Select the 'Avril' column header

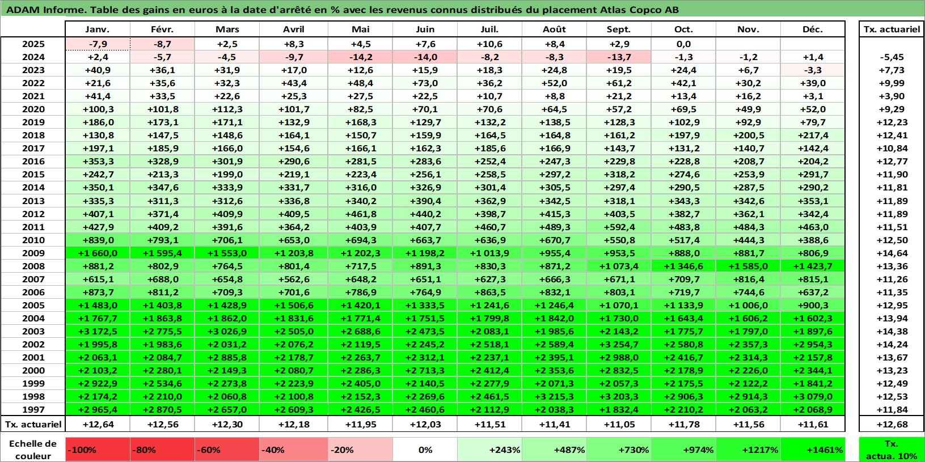[x=293, y=29]
